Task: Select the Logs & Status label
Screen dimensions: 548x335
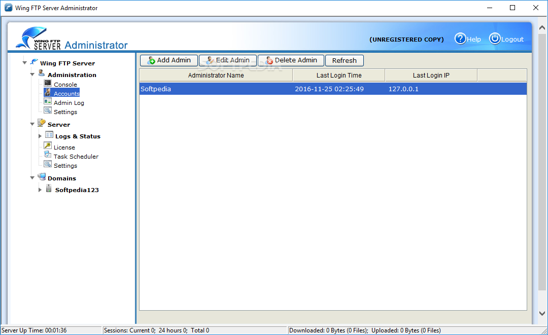Action: pos(78,136)
